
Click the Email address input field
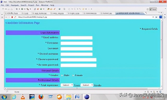coord(76,38)
